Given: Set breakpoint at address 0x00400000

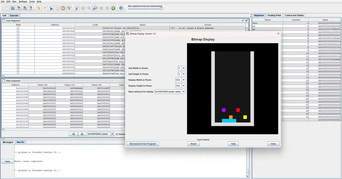Looking at the screenshot, I should pos(18,28).
